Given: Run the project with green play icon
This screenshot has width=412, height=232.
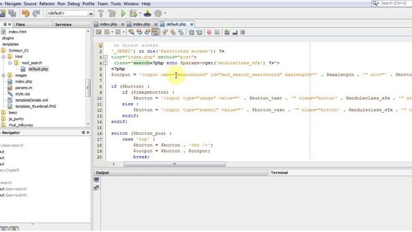Looking at the screenshot, I should point(123,13).
